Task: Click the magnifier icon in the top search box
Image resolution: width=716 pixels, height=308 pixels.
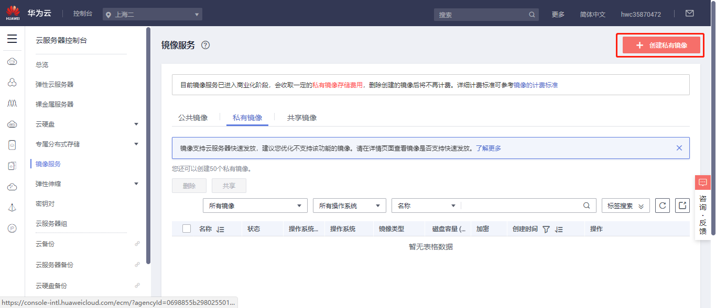Action: [532, 15]
